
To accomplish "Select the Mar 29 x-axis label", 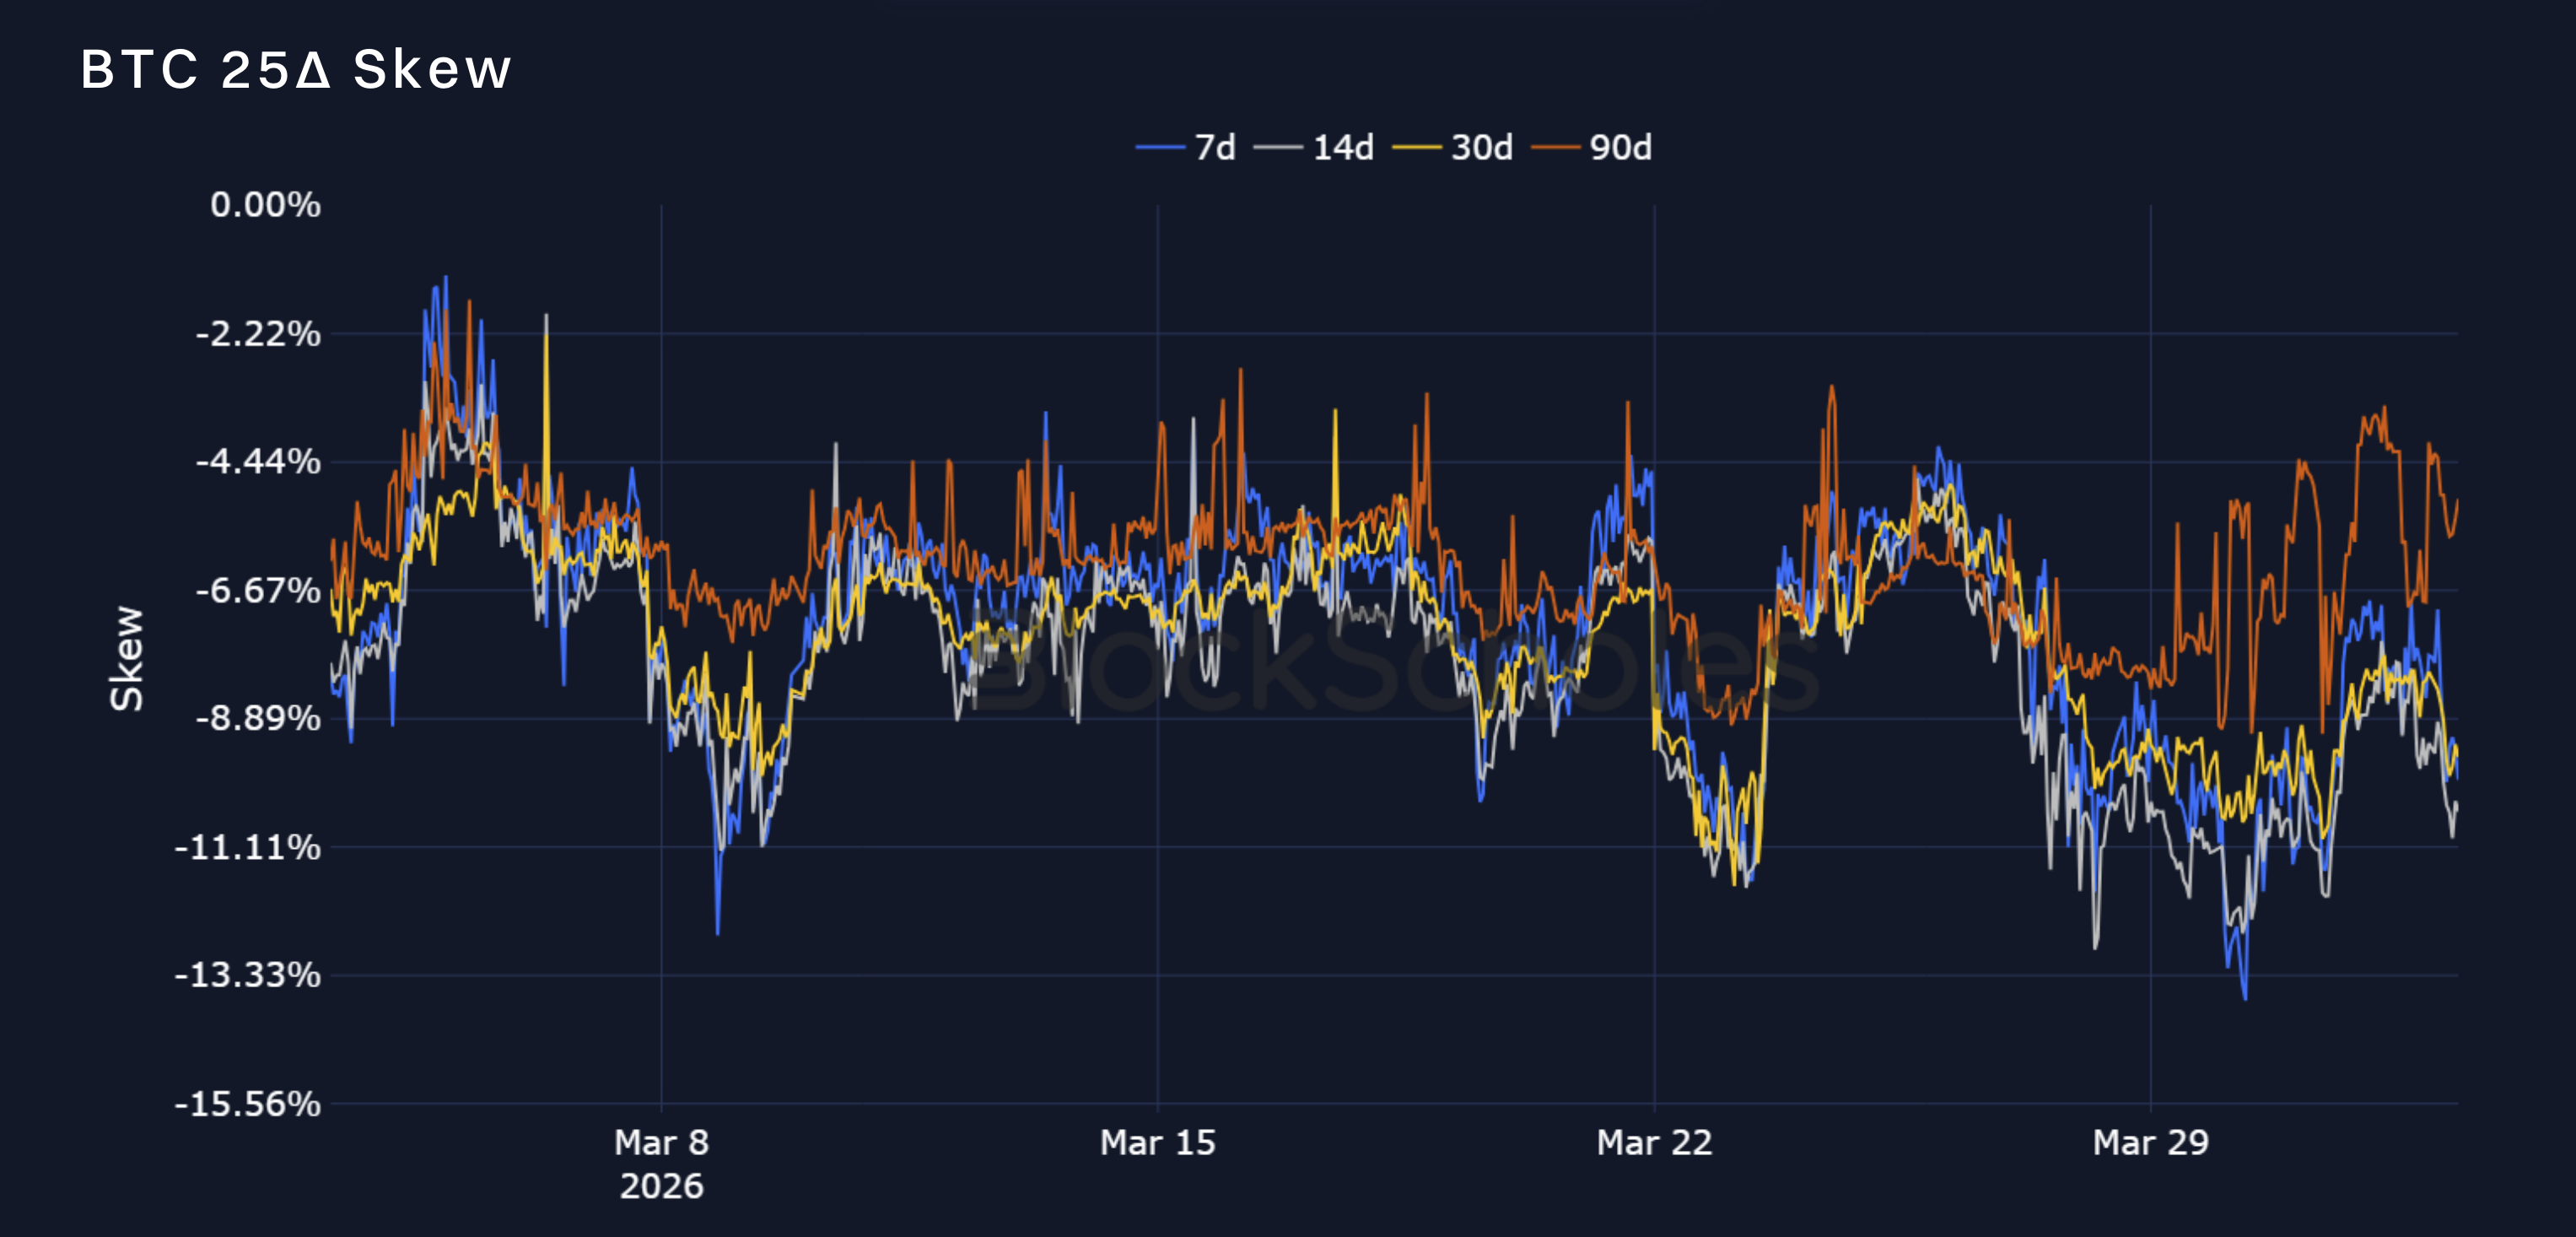I will click(x=2150, y=1142).
